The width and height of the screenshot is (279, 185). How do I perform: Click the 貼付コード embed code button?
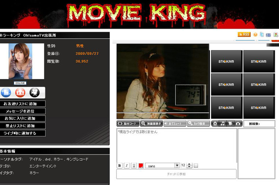tap(128, 123)
